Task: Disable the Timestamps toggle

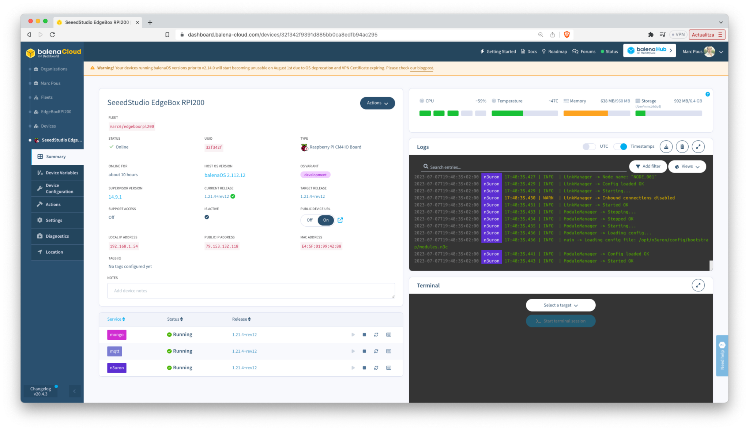Action: pyautogui.click(x=620, y=146)
